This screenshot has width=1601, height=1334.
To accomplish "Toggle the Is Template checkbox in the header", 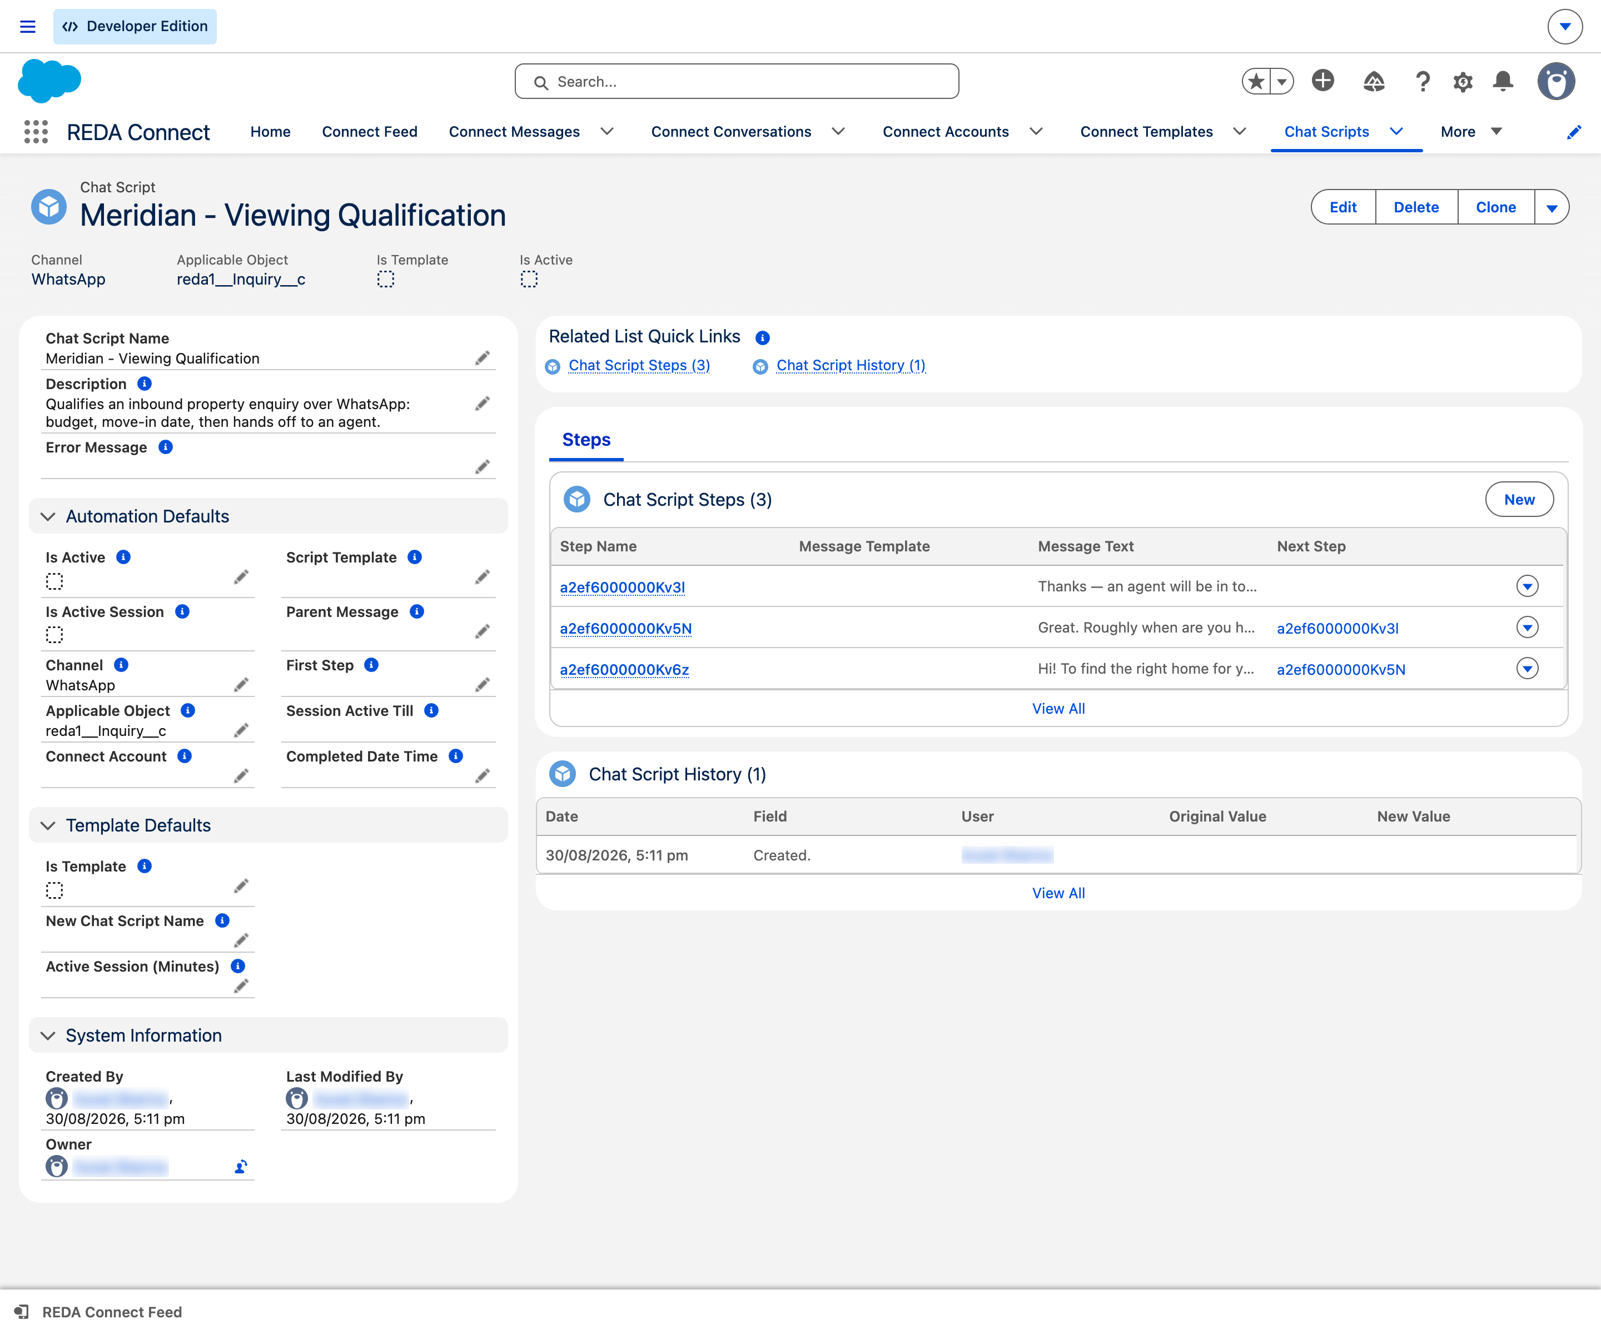I will point(386,280).
